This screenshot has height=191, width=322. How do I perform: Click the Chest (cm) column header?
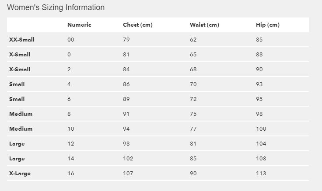point(137,25)
